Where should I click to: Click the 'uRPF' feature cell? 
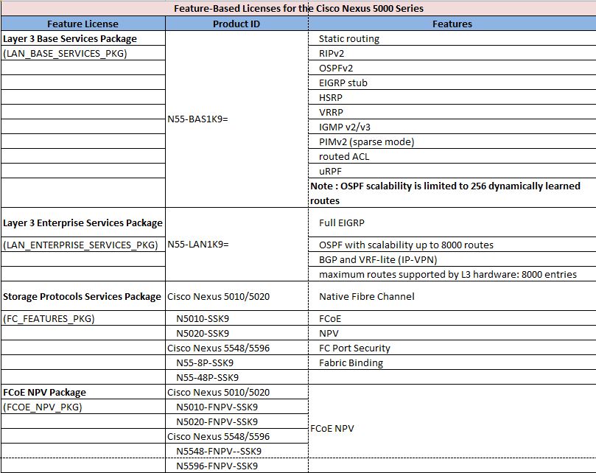(x=452, y=171)
